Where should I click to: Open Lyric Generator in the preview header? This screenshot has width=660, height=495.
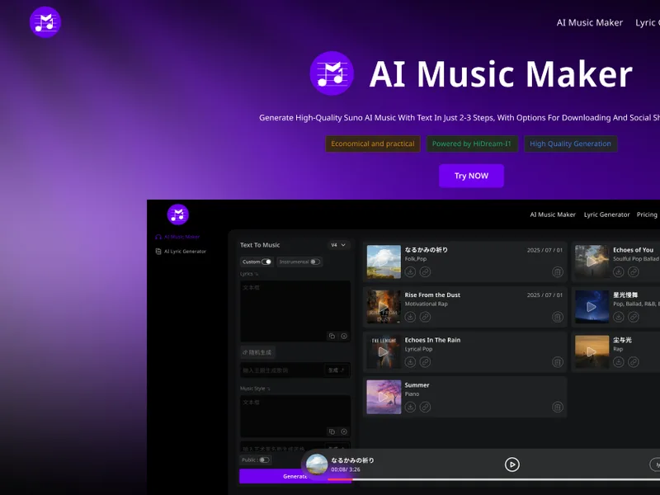point(606,214)
